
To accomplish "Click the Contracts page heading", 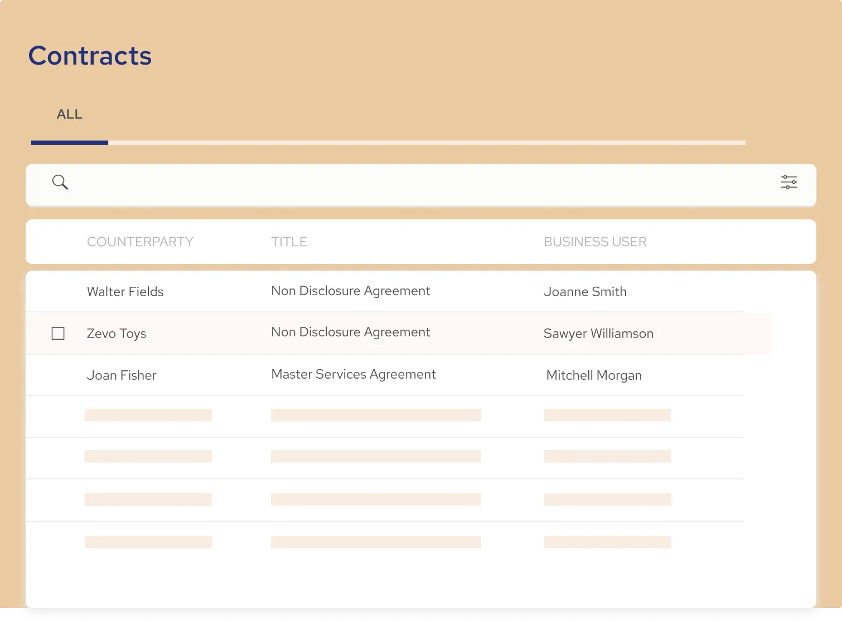I will pos(90,56).
